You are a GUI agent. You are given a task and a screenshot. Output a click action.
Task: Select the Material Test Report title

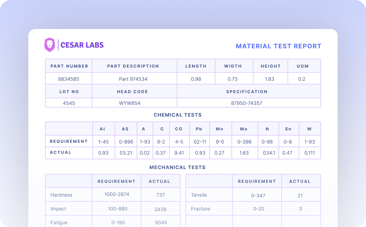coord(278,46)
